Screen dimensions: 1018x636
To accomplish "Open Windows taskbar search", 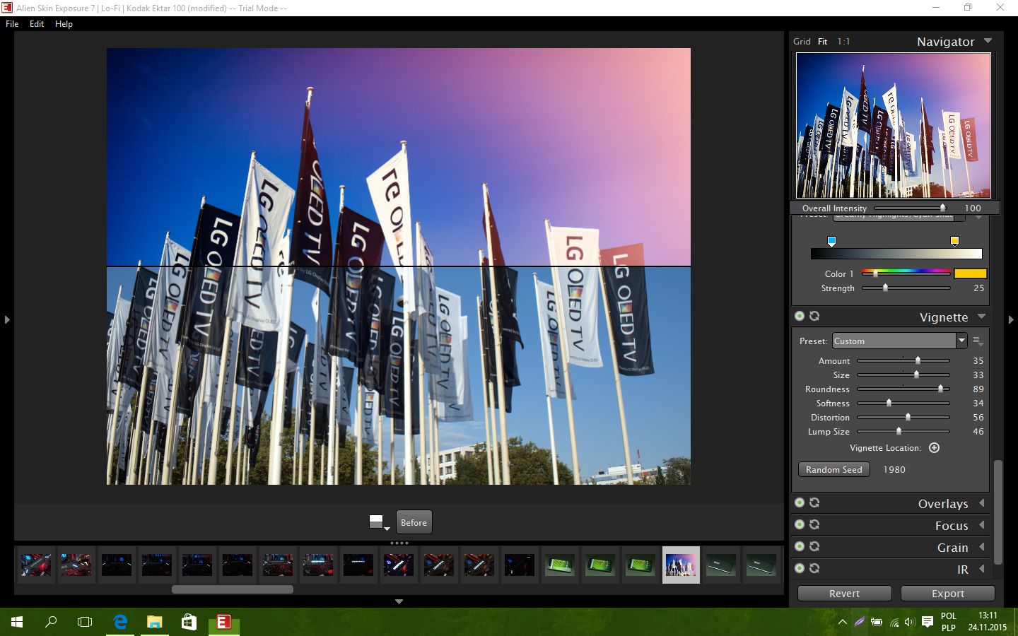I will (51, 622).
